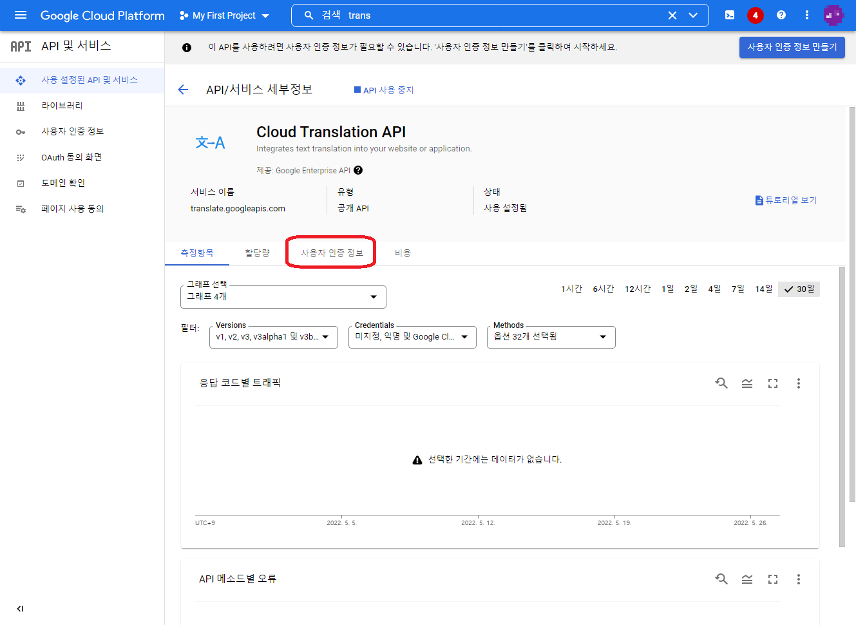The height and width of the screenshot is (625, 856).
Task: Open 그래프 선택 dropdown
Action: coord(283,297)
